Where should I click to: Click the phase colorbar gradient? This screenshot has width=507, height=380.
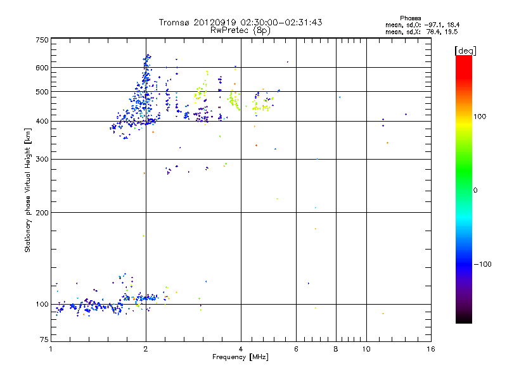tap(464, 189)
